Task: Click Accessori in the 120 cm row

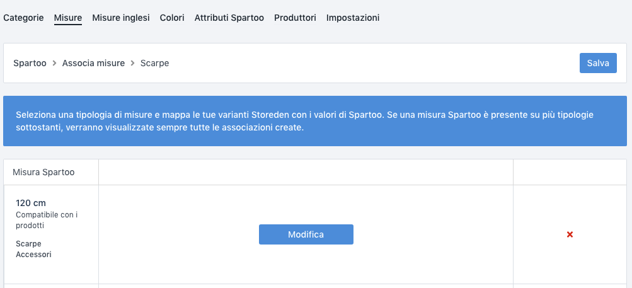Action: pos(33,255)
